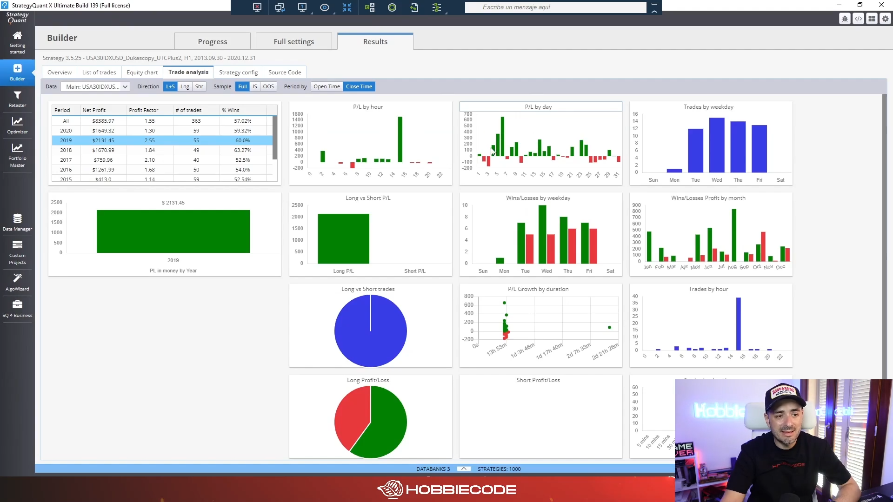Collapse the remote toolbar chevron
Screen dimensions: 893x502
(x=654, y=12)
